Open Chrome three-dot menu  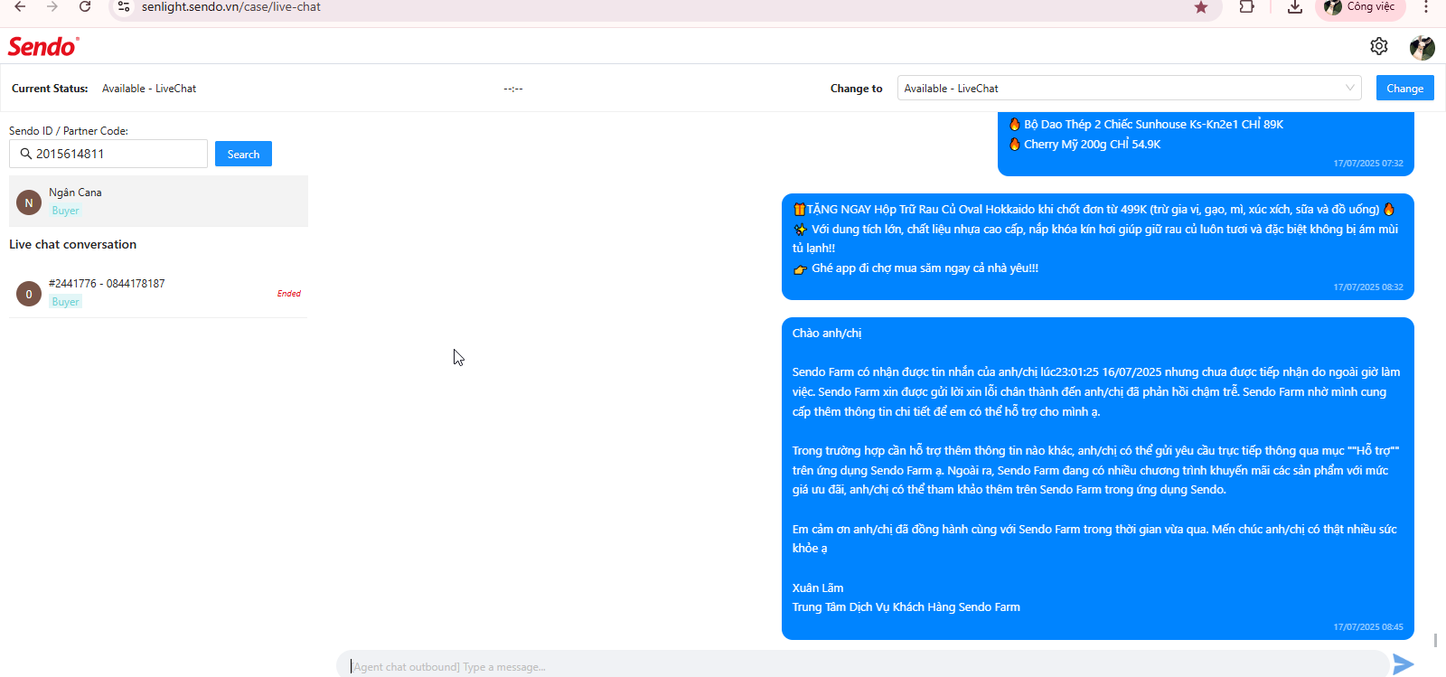click(x=1426, y=6)
